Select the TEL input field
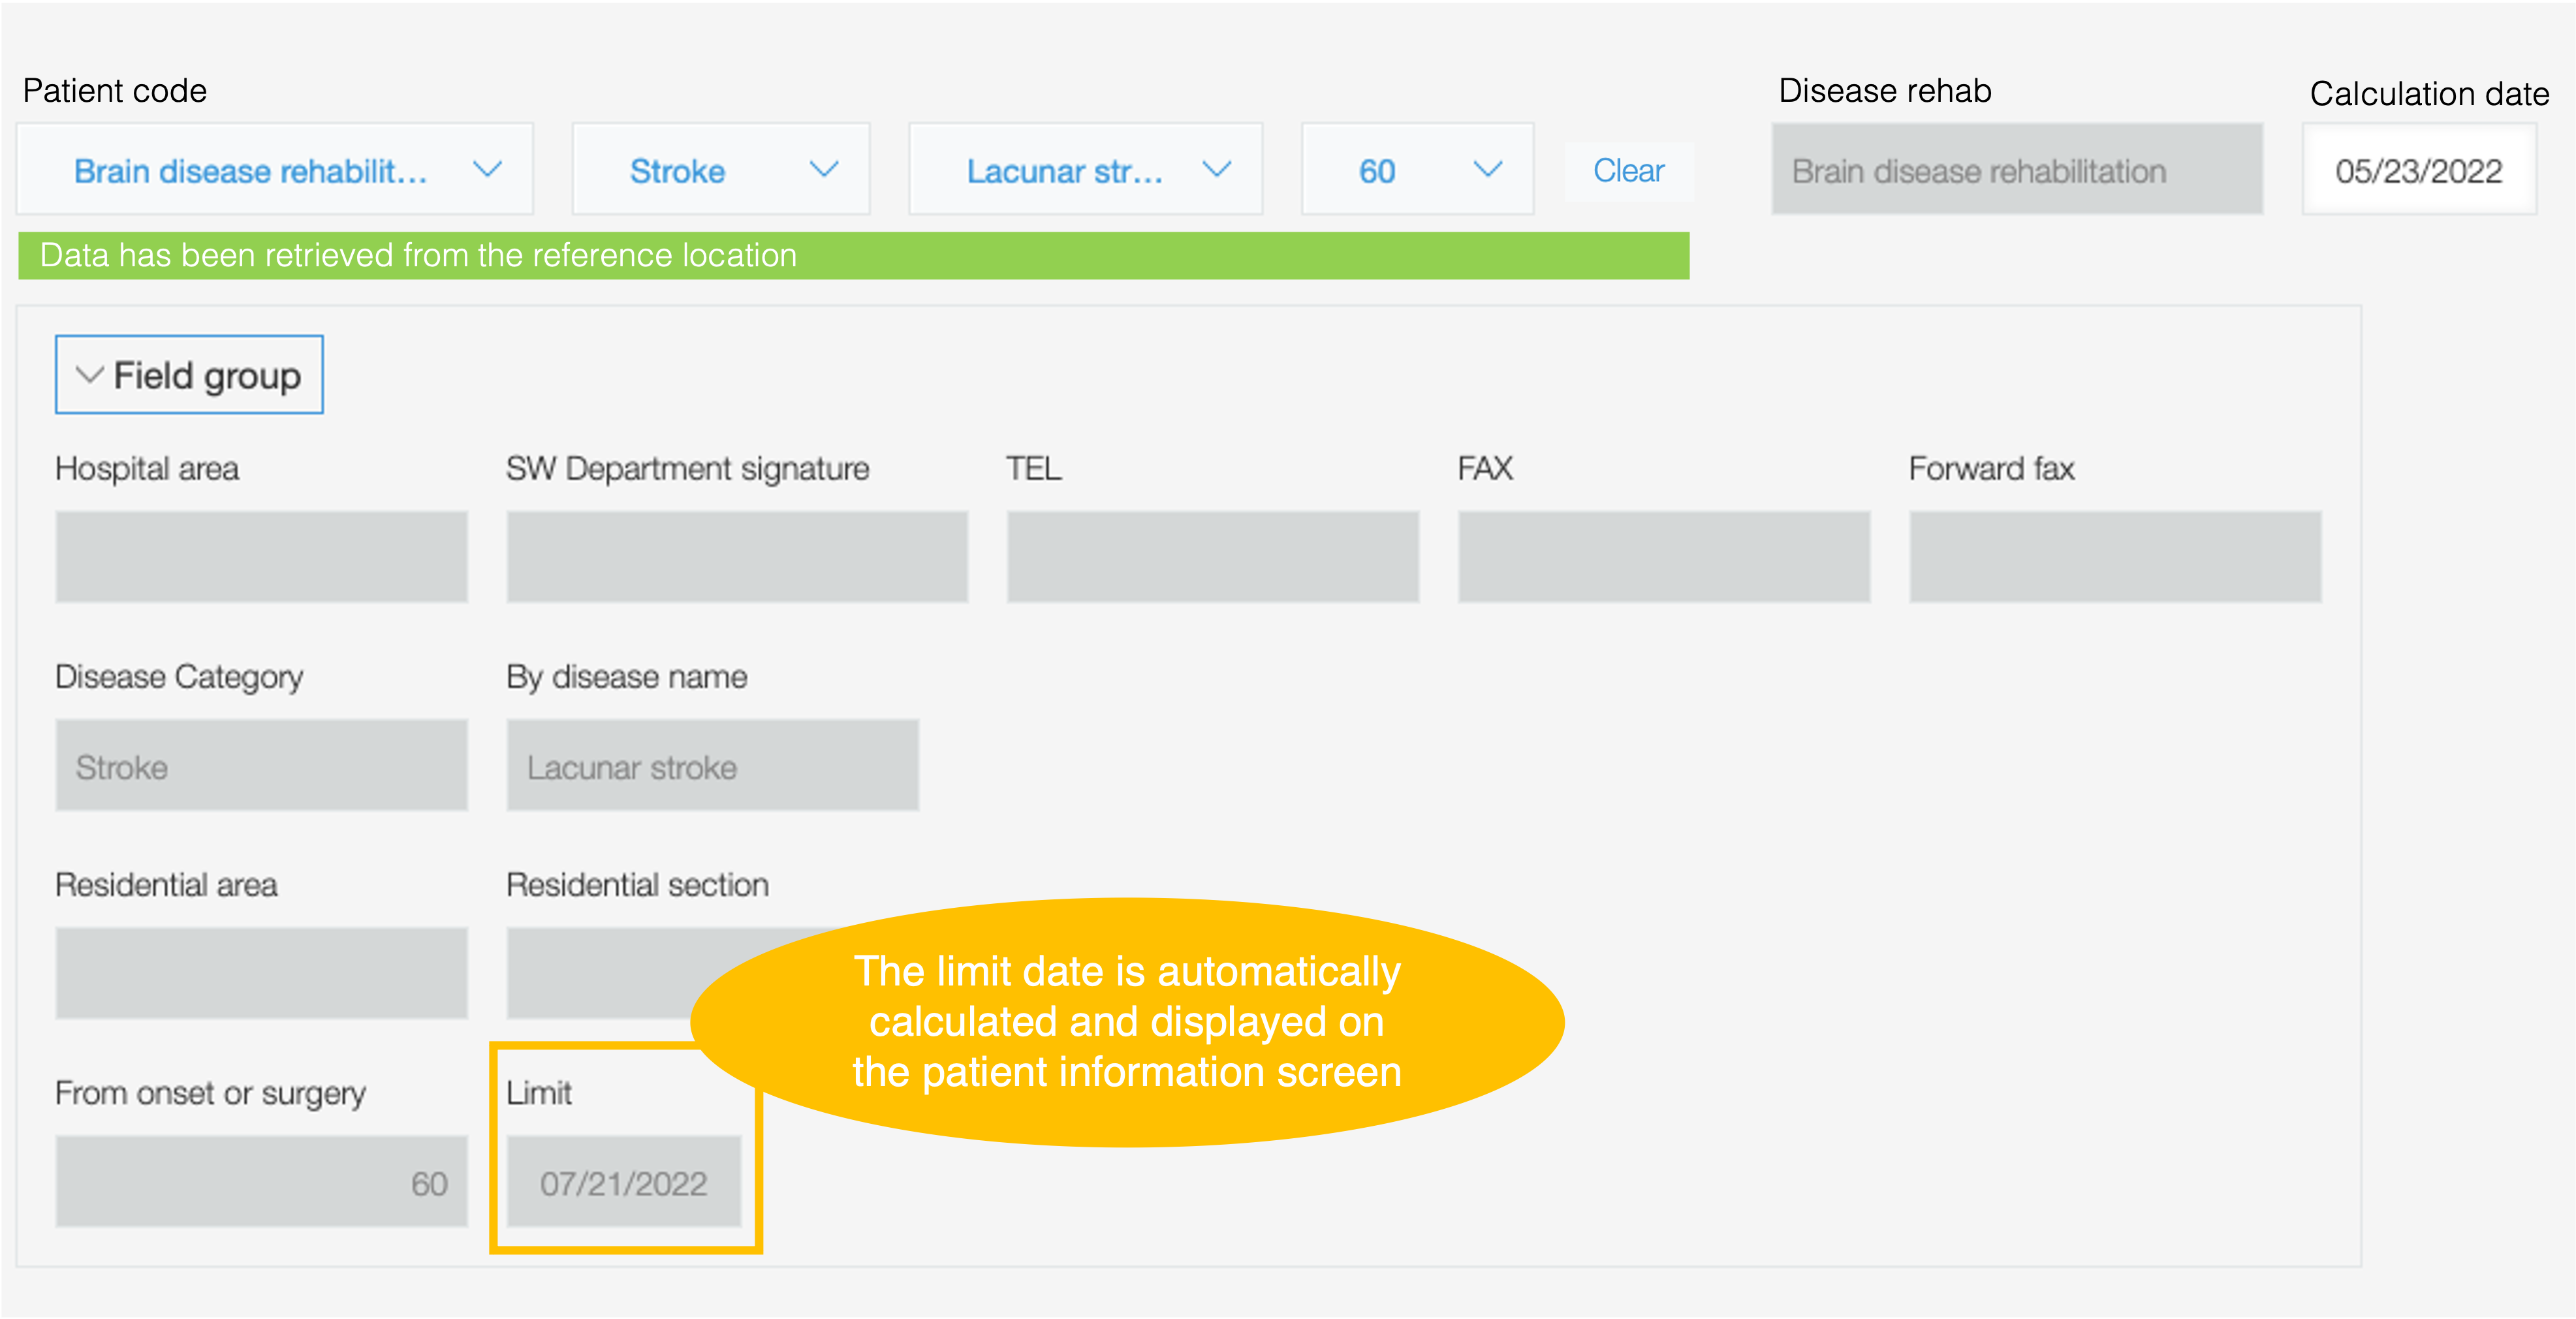2576x1319 pixels. [x=1212, y=557]
